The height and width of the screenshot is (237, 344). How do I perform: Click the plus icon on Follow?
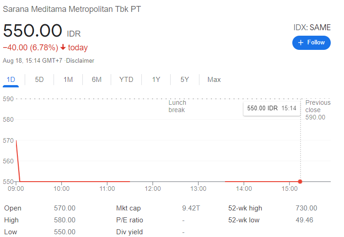point(301,43)
